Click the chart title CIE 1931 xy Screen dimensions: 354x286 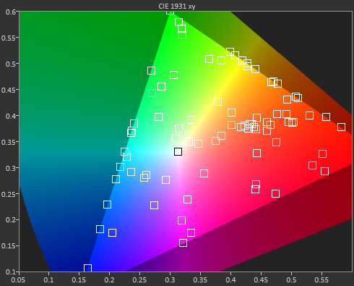point(177,7)
